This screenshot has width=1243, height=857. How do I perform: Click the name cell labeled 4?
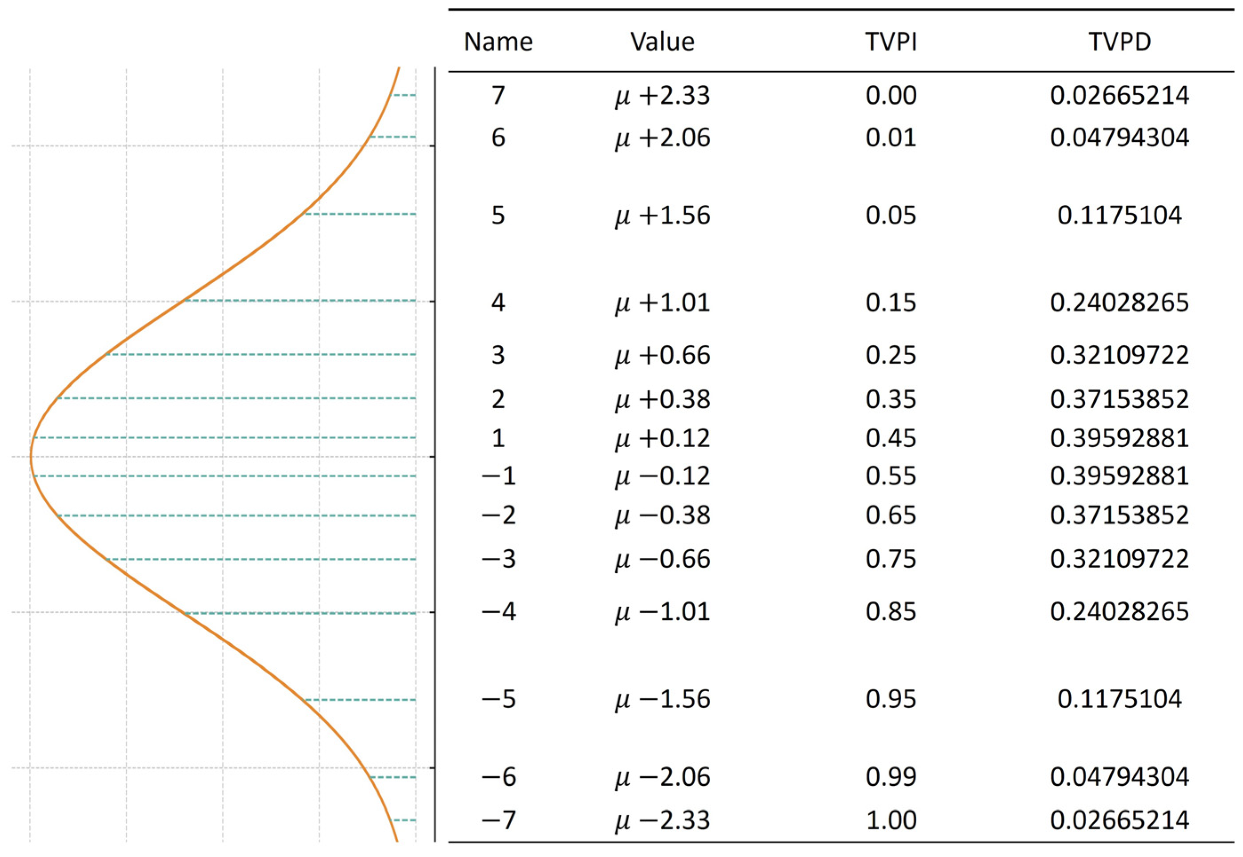498,302
